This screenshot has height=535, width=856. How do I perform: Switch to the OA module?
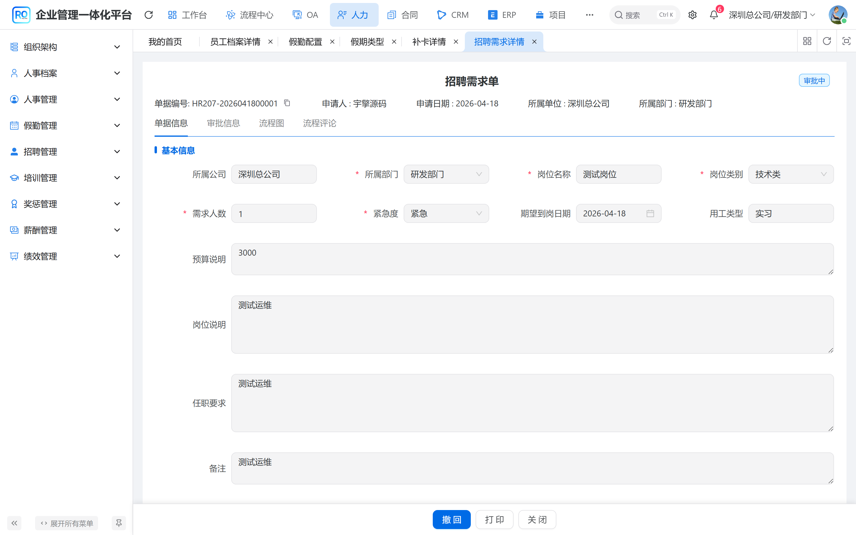point(305,15)
